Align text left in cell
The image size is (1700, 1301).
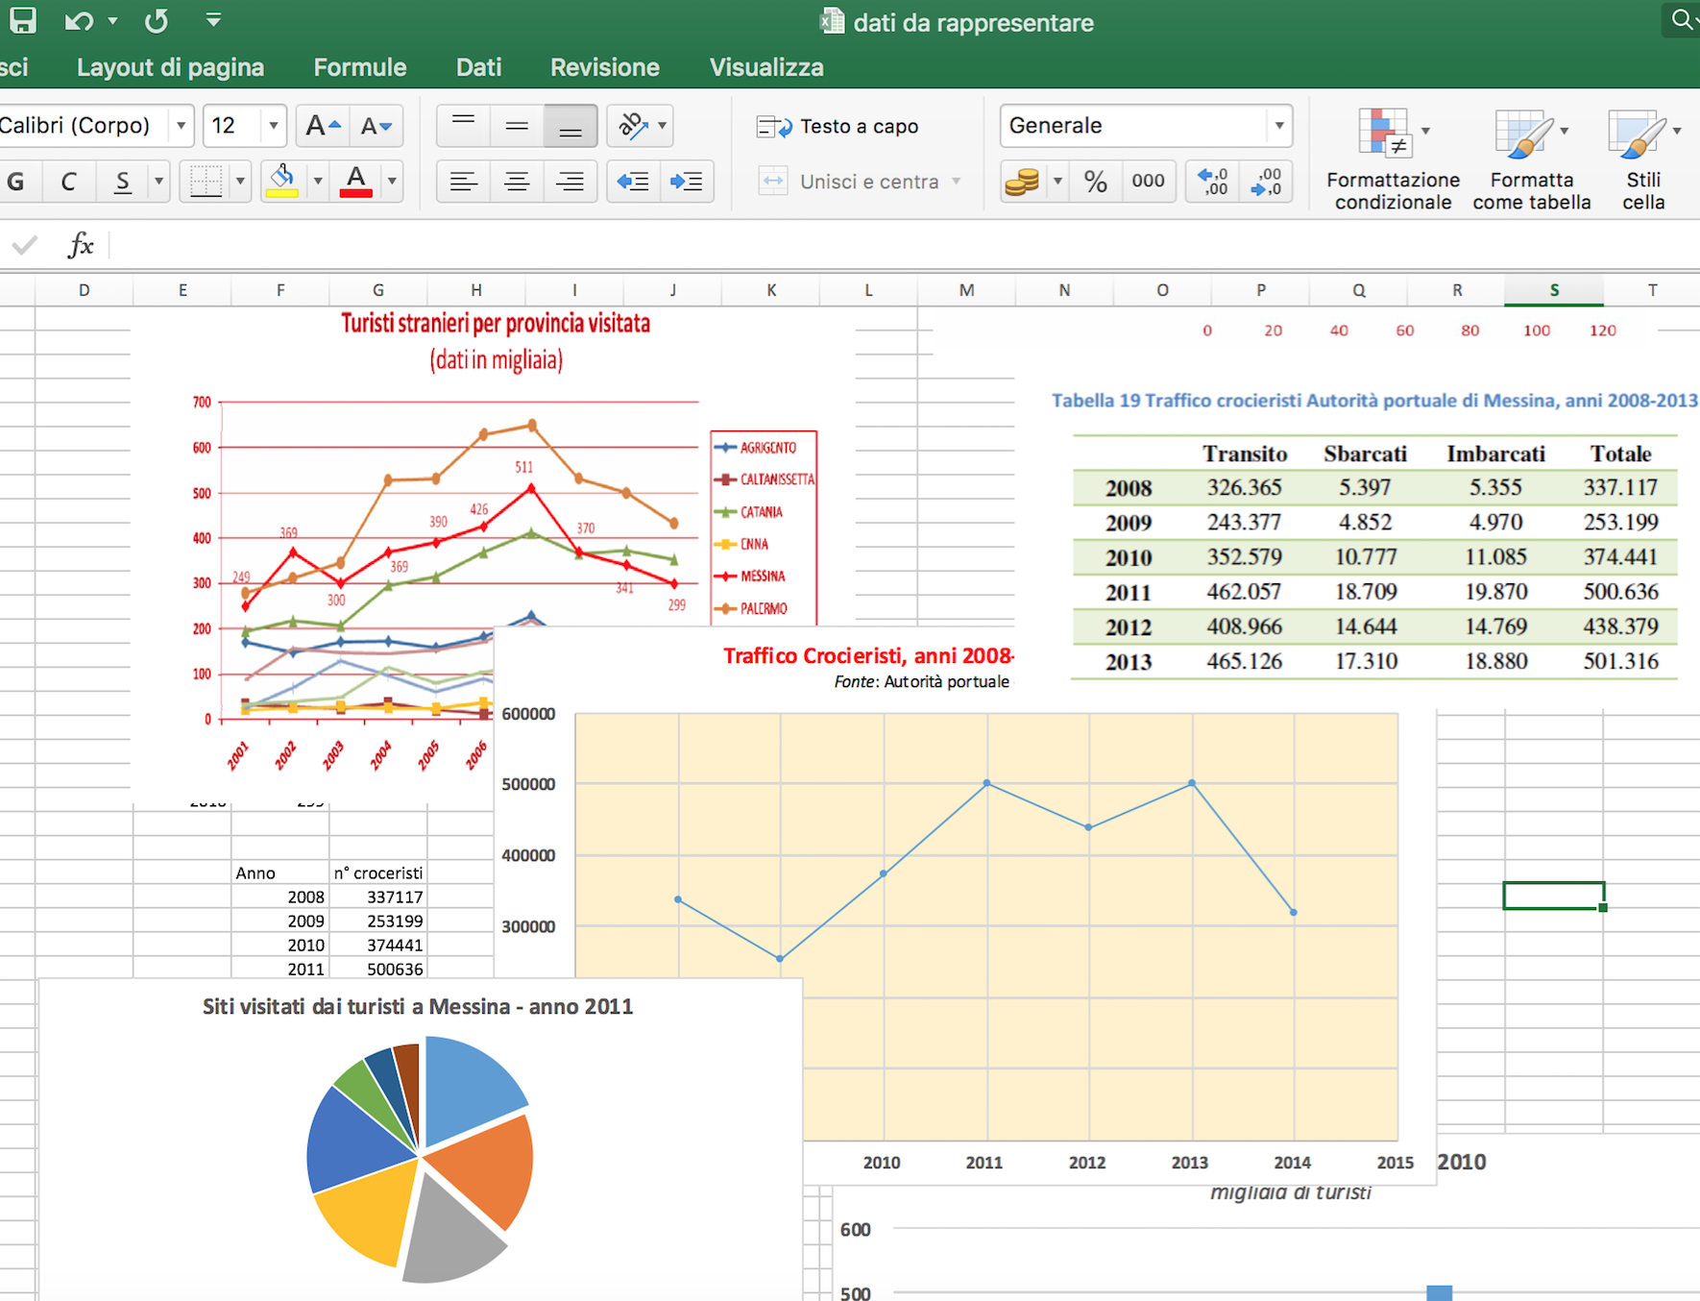coord(463,182)
